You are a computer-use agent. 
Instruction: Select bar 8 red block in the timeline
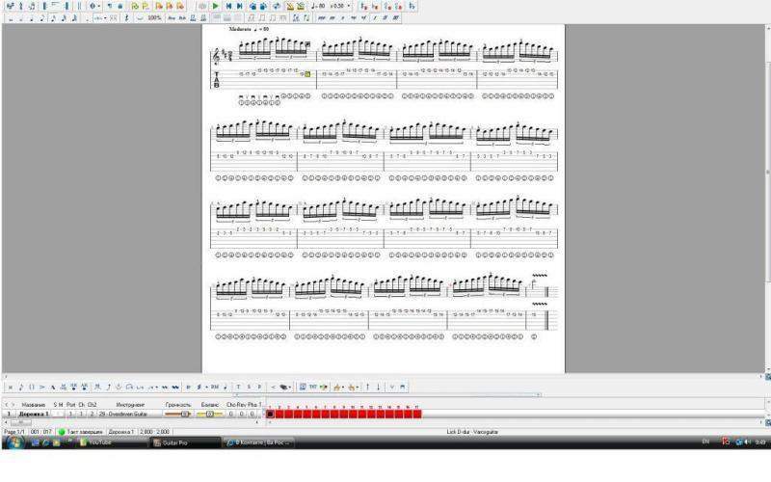click(x=334, y=415)
